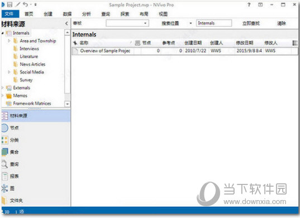This screenshot has width=300, height=218.
Task: Click the column chooser grid icon
Action: coord(295,43)
